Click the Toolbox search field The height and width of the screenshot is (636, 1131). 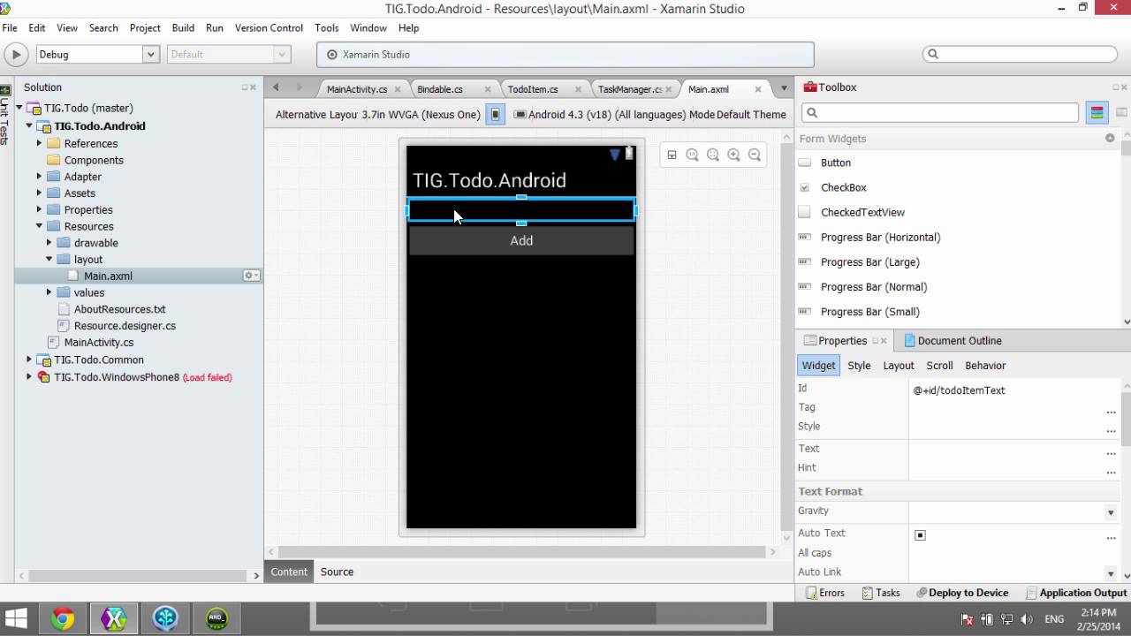point(940,113)
